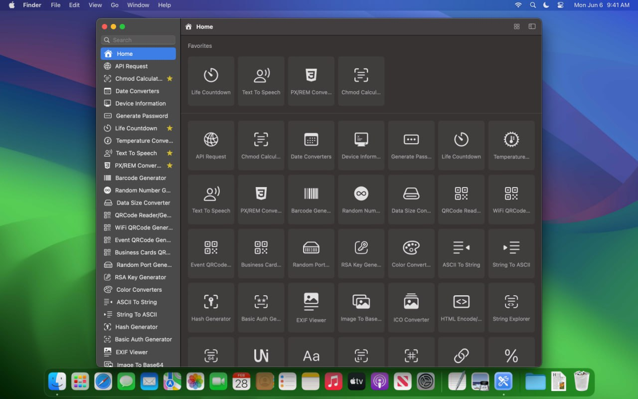The width and height of the screenshot is (638, 399).
Task: Open the Text To Speech favorite tile
Action: pos(261,81)
